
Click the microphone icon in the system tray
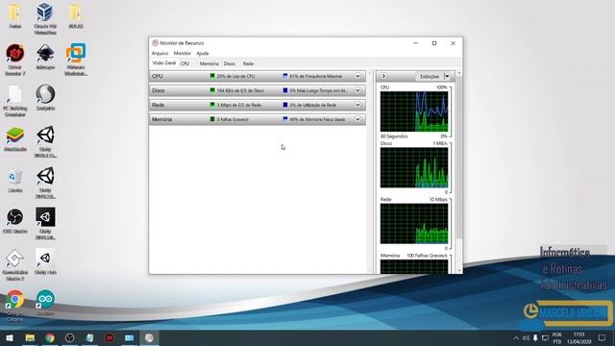tap(535, 337)
